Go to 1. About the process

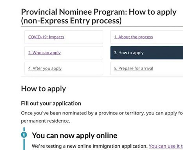coord(134,37)
